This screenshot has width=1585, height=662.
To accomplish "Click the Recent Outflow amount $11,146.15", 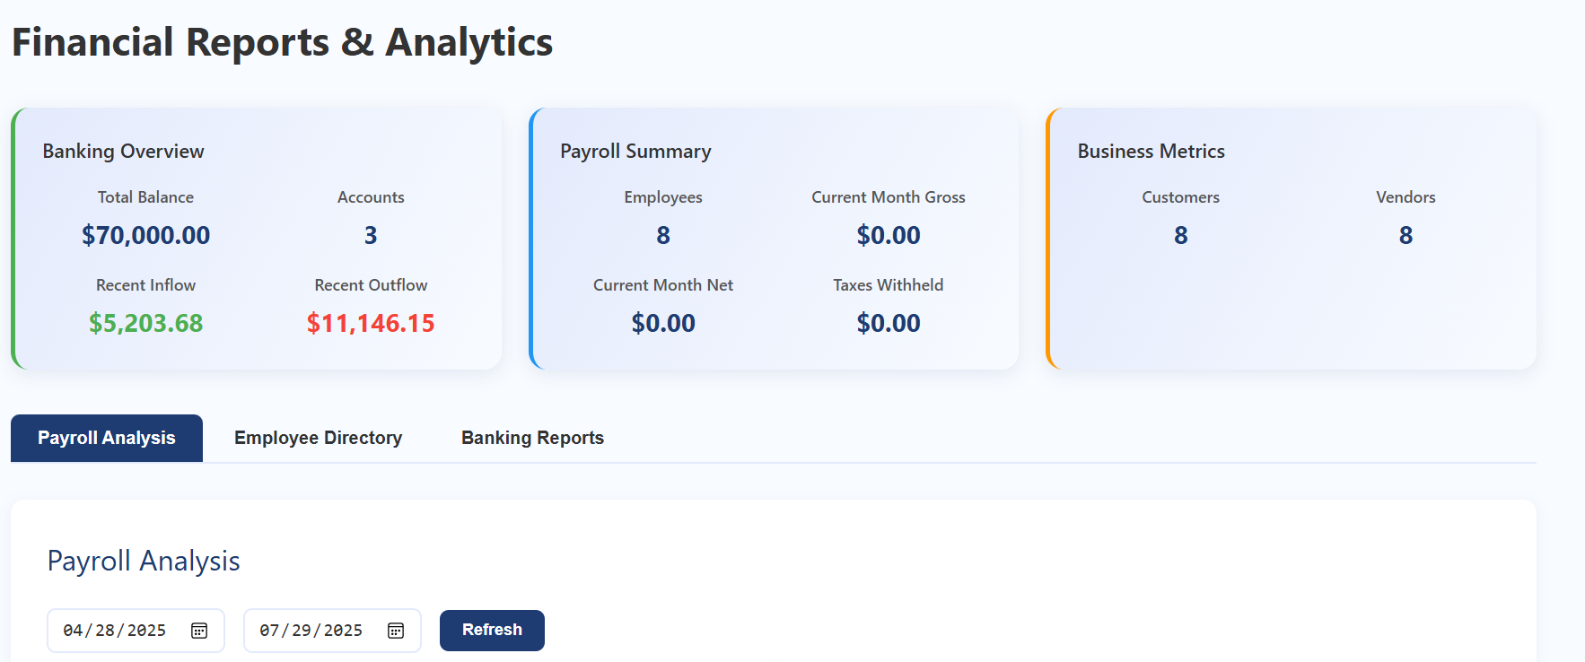I will pos(371,323).
